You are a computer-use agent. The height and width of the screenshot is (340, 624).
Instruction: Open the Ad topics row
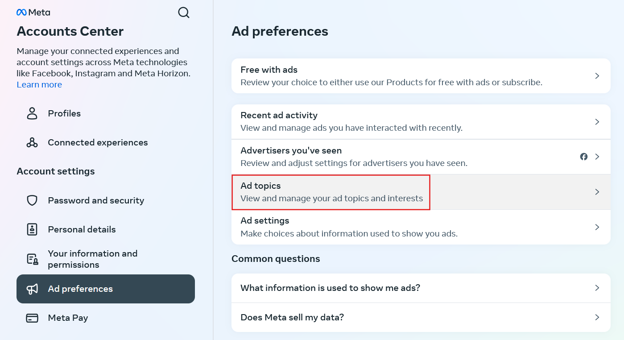[x=331, y=192]
